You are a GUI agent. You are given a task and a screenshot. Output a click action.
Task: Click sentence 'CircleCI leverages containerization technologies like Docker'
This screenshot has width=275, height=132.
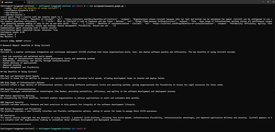[88, 92]
